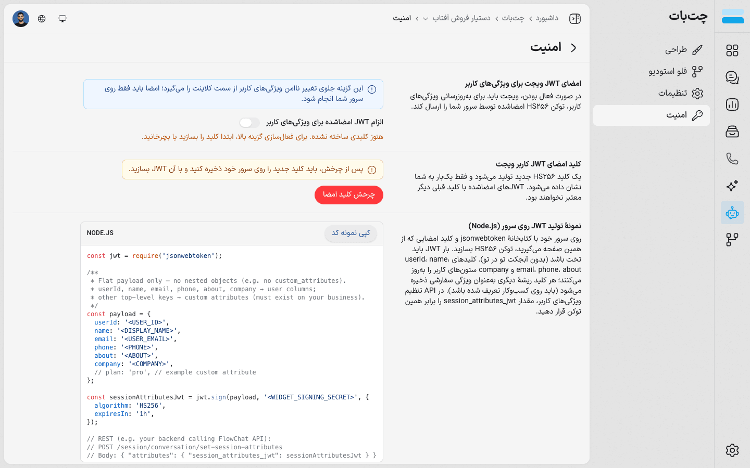Click کپی نمونه کد button
The image size is (750, 468).
point(351,233)
